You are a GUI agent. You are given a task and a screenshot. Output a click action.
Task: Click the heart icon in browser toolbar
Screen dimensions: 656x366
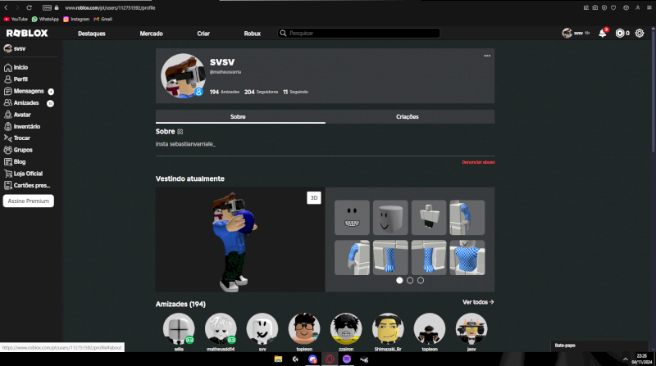[x=613, y=7]
